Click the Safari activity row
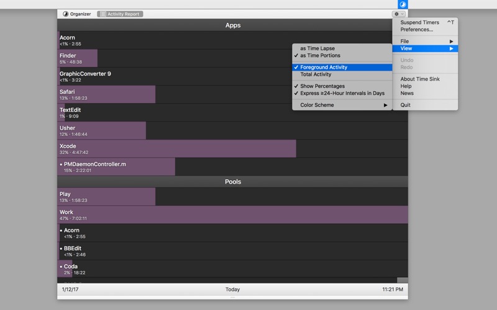This screenshot has height=310, width=497. [232, 94]
